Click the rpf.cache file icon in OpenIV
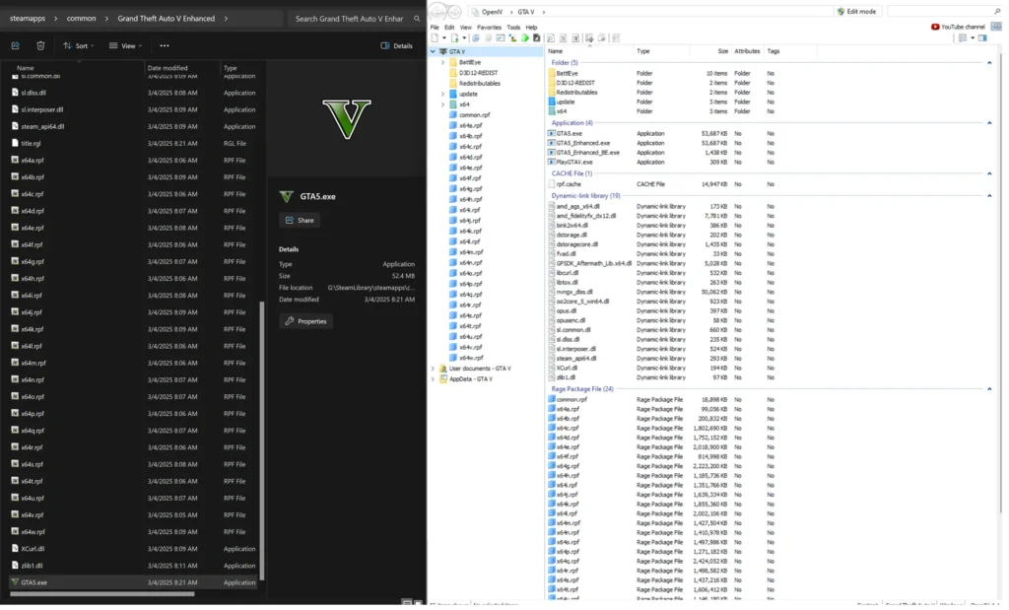The image size is (1009, 610). pos(552,184)
